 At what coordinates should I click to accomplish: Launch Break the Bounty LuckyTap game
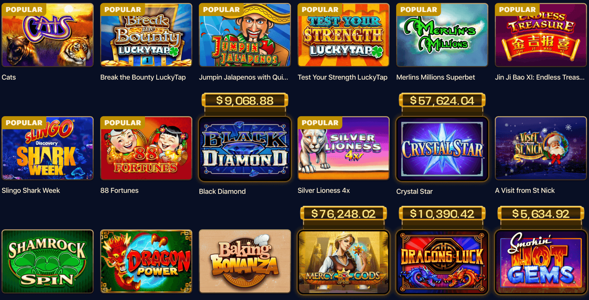(x=146, y=35)
